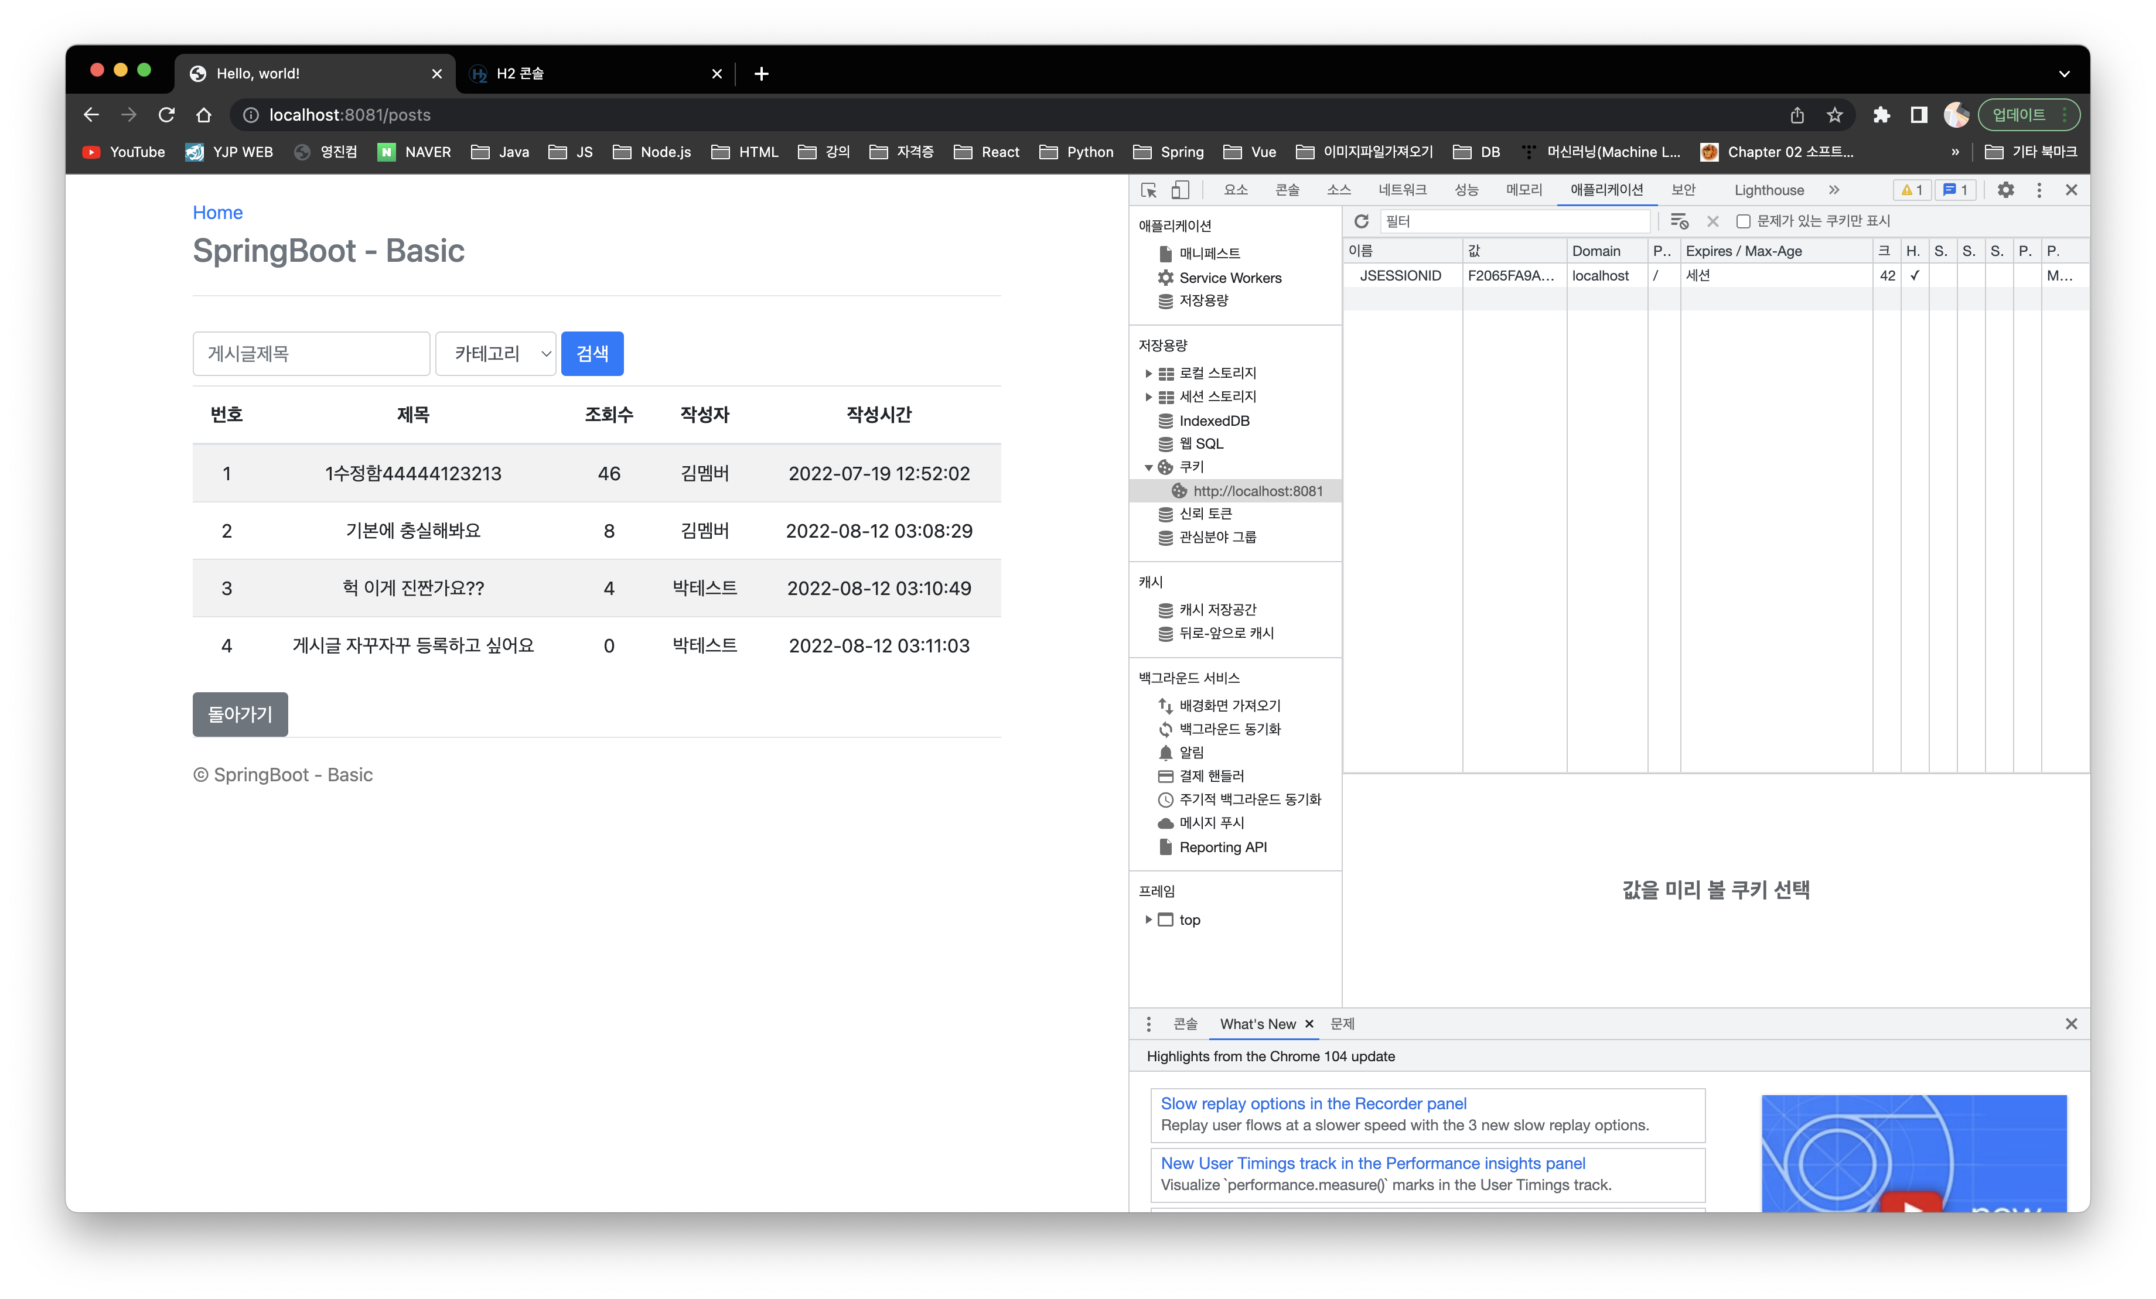2156x1299 pixels.
Task: Select the JSESSIONID cookie row
Action: 1401,275
